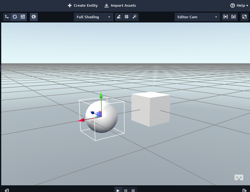Pause the scene playback
Image resolution: width=250 pixels, height=192 pixels.
coord(126,190)
